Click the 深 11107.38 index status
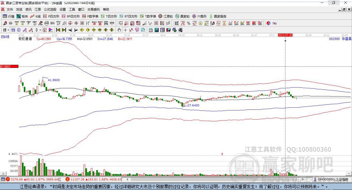 [93, 179]
